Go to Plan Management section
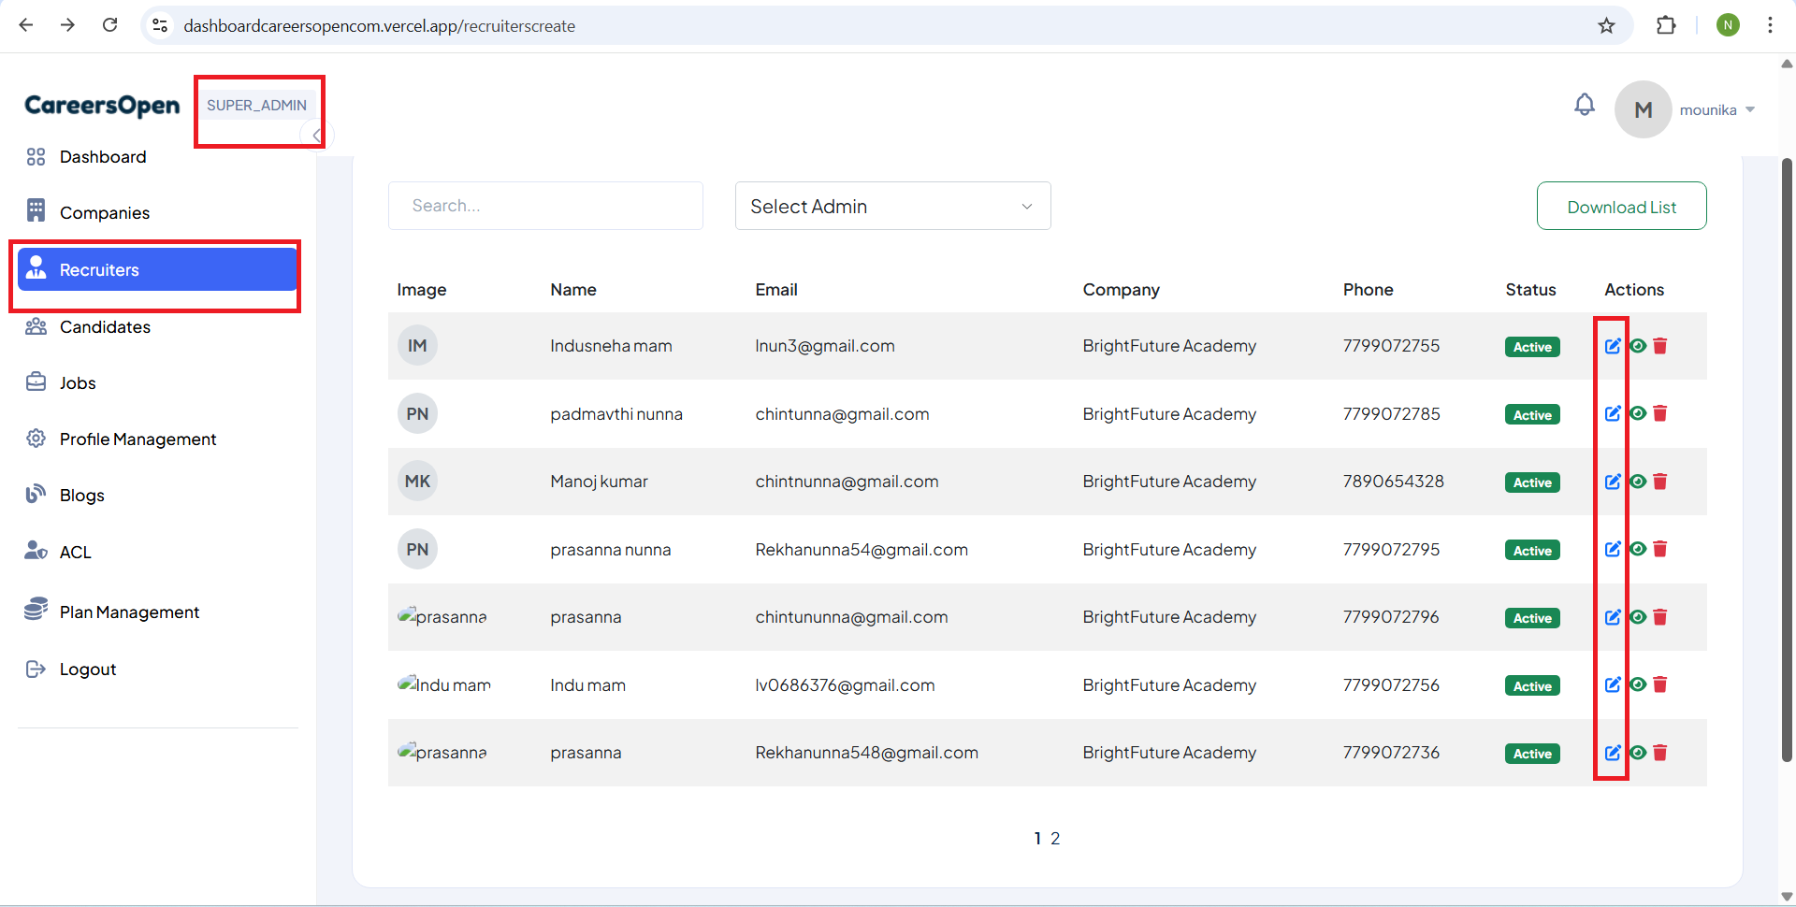Screen dimensions: 1796x907 tap(129, 612)
